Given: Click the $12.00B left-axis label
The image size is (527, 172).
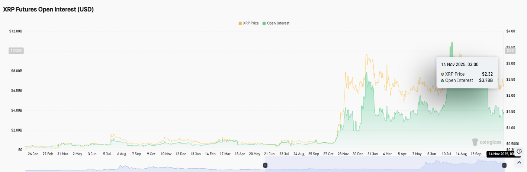Looking at the screenshot, I should coord(15,31).
